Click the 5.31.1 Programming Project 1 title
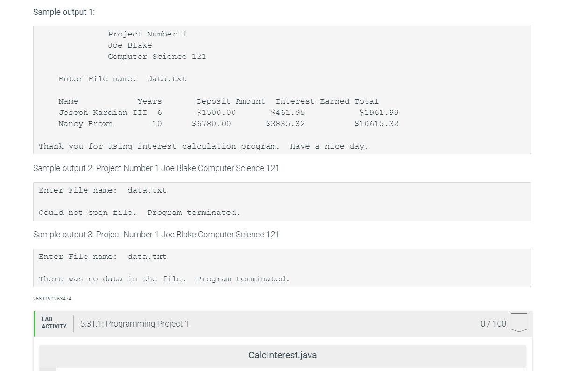The width and height of the screenshot is (565, 371). (x=134, y=323)
